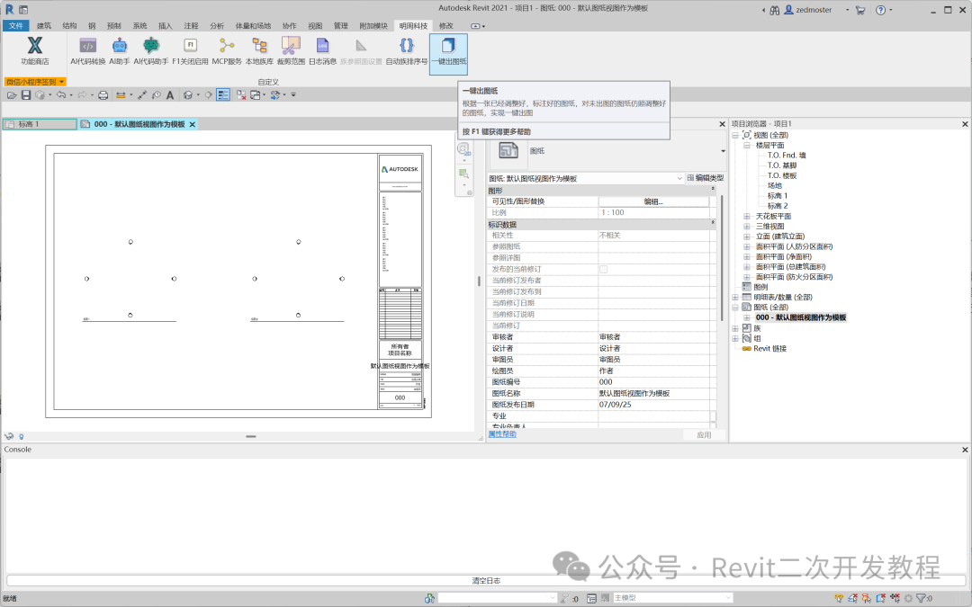Click the 修改 ribbon tab
Viewport: 972px width, 607px height.
tap(445, 26)
